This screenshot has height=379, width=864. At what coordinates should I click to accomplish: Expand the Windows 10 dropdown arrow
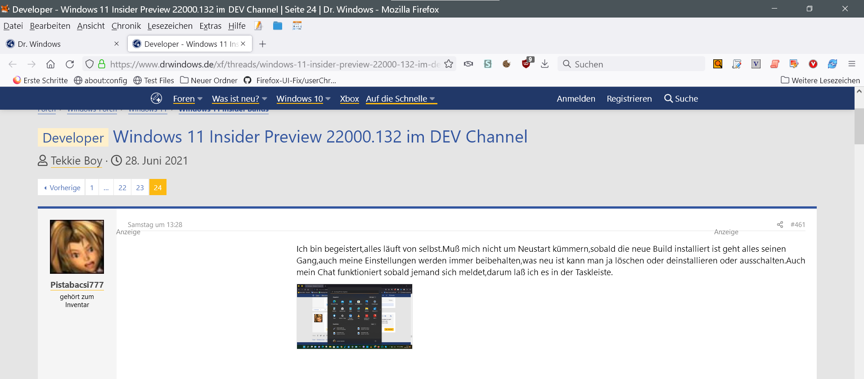(x=328, y=99)
